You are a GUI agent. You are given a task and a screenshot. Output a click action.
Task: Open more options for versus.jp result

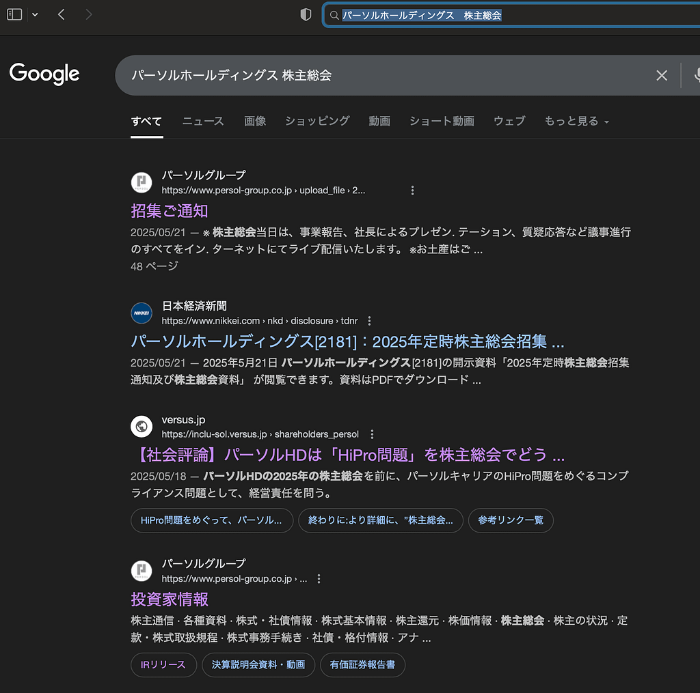(x=372, y=434)
